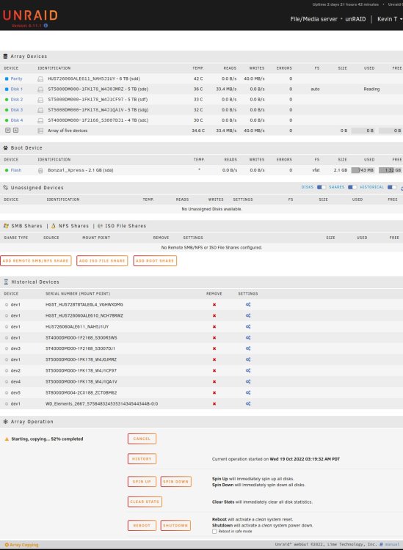Open the Kevin T user dropdown
The image size is (403, 550).
(x=390, y=19)
